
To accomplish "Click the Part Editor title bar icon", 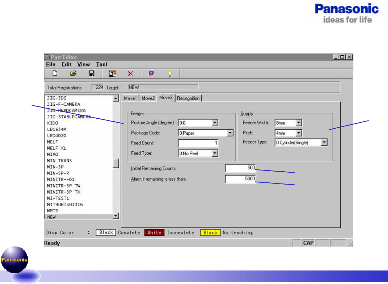I will (x=47, y=57).
